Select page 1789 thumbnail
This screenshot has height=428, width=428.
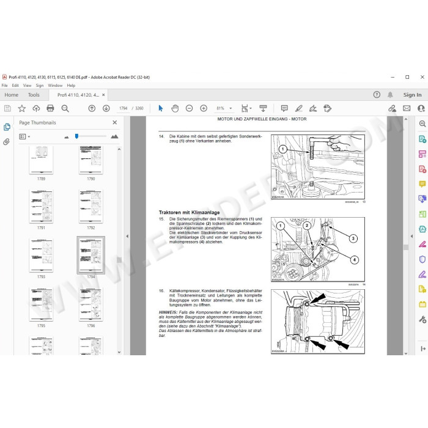pos(41,160)
